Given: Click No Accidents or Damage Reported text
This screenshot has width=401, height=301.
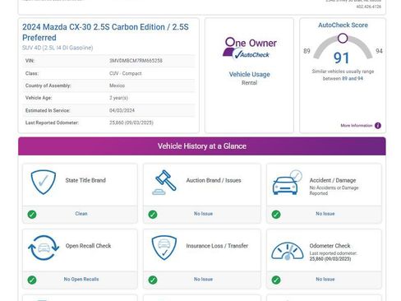Looking at the screenshot, I should point(334,191).
